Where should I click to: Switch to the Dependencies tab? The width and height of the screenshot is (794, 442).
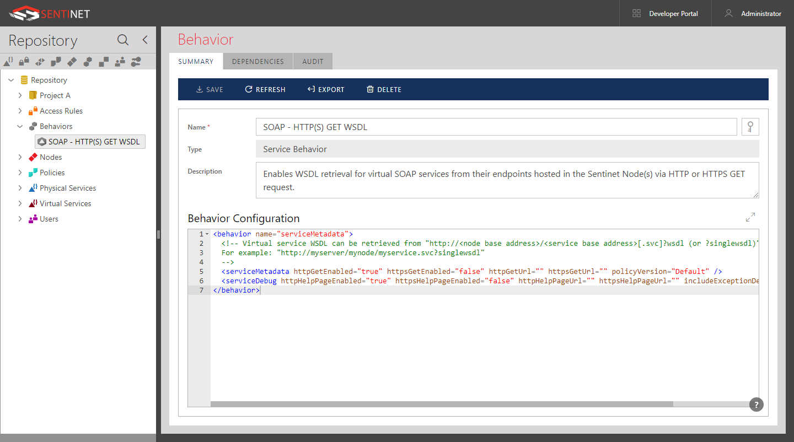257,61
